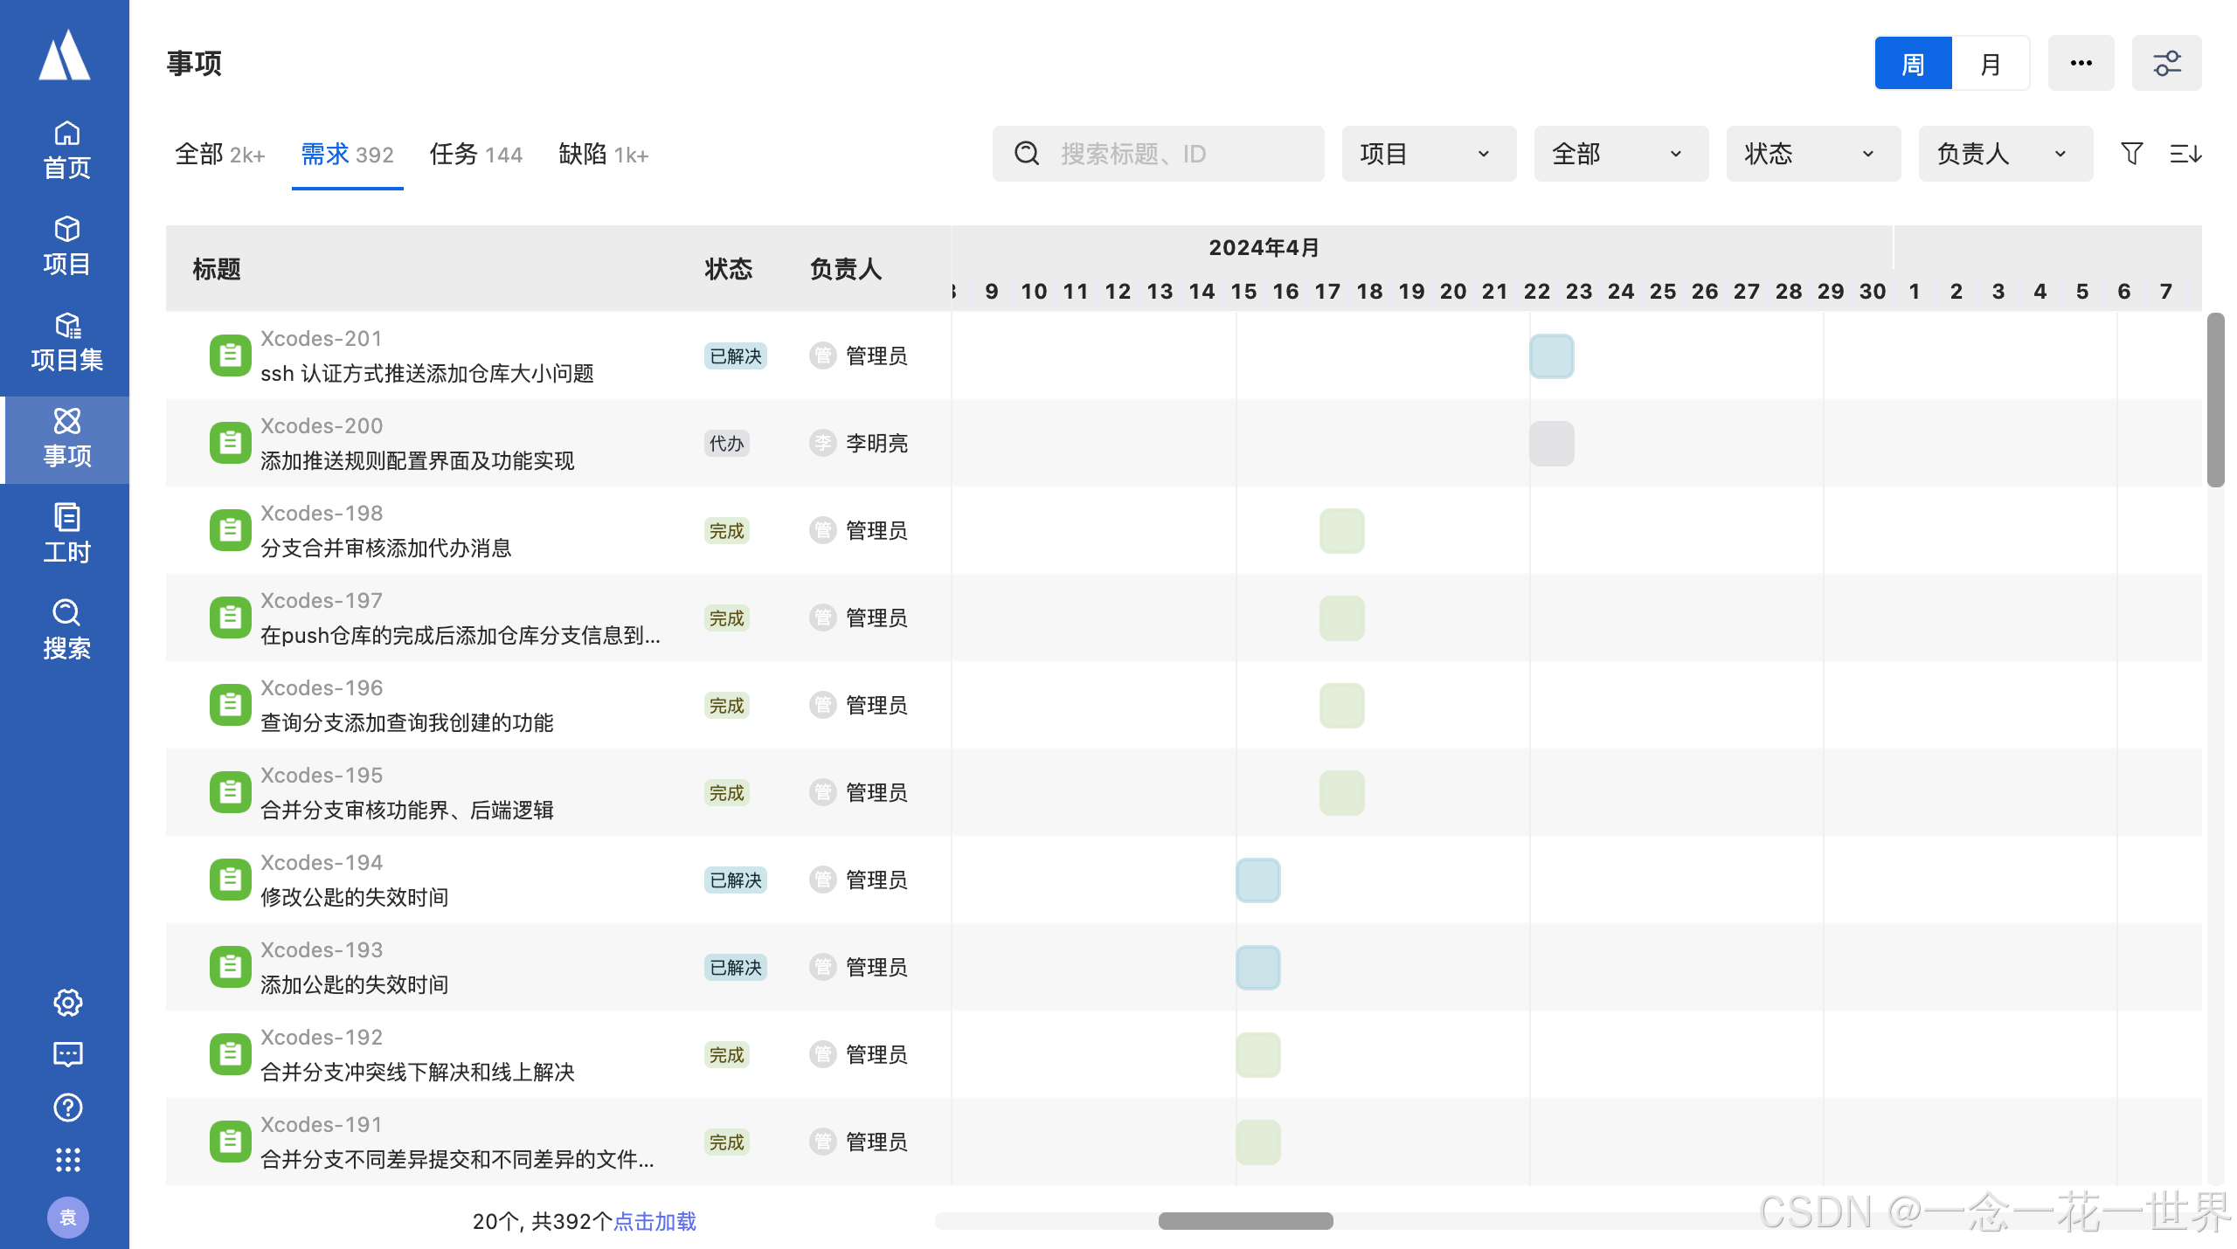Click the filter funnel icon

[2131, 154]
